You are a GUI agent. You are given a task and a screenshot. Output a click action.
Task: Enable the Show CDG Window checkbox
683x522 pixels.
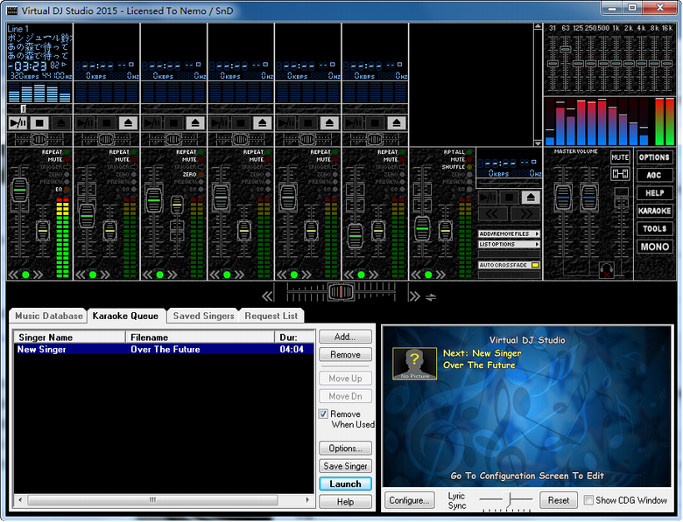pos(588,500)
